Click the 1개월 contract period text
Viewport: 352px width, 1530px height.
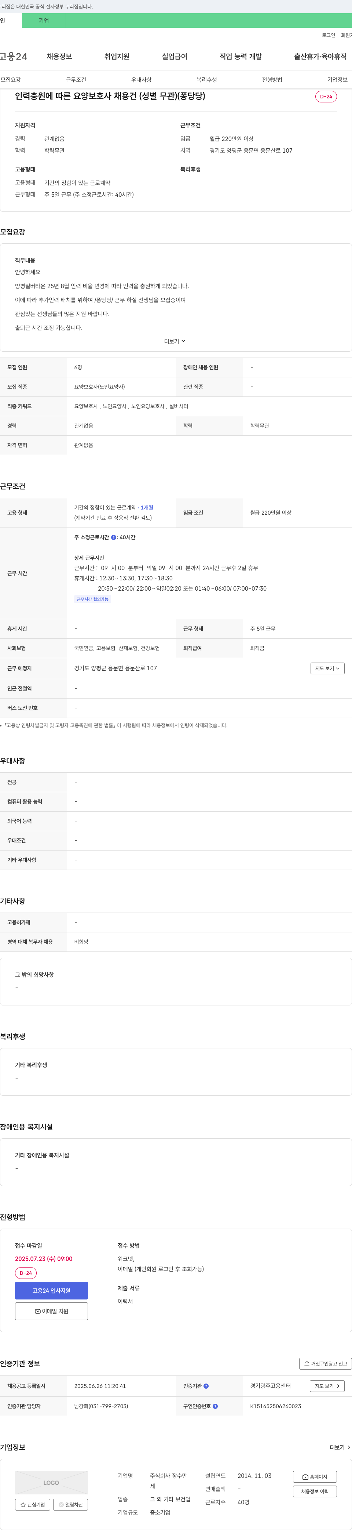tap(147, 507)
